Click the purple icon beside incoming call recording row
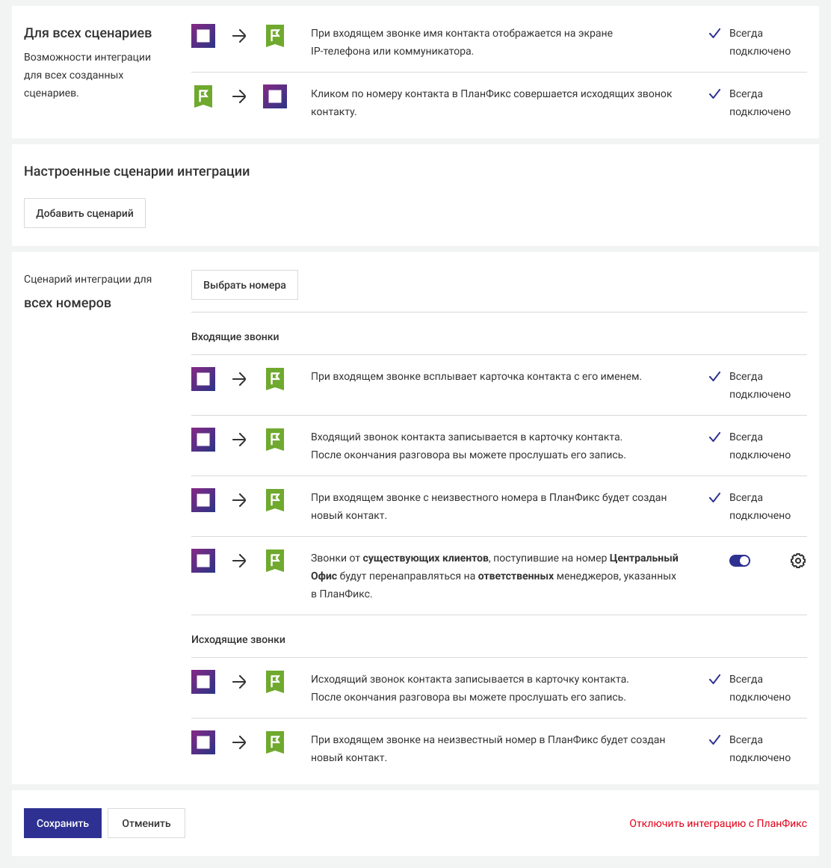Viewport: 831px width, 868px height. click(x=203, y=440)
